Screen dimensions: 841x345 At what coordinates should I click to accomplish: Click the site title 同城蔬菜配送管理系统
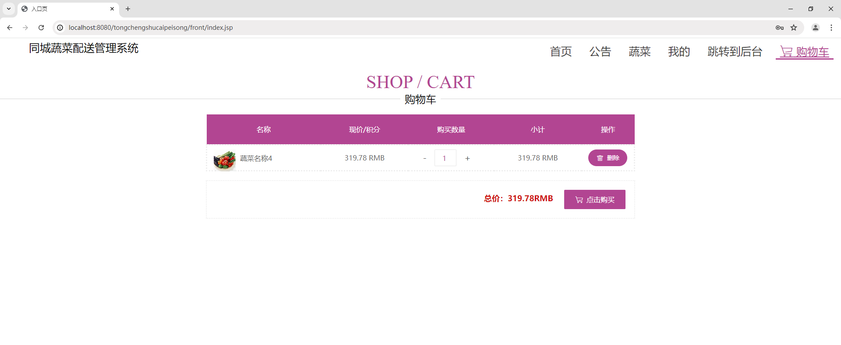84,48
